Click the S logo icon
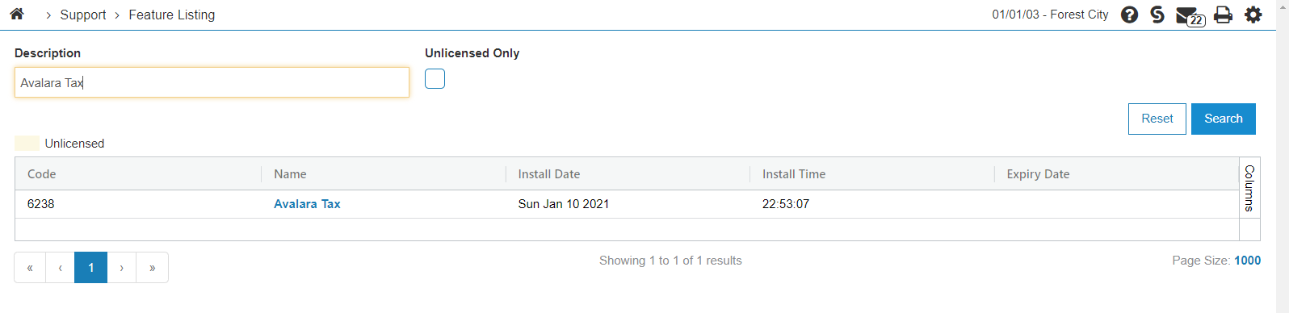Screen dimensions: 1289x313 pos(1157,15)
